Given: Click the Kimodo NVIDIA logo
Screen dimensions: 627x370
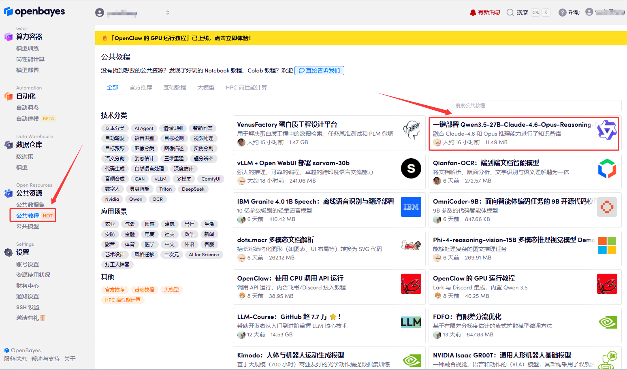Looking at the screenshot, I should 412,360.
